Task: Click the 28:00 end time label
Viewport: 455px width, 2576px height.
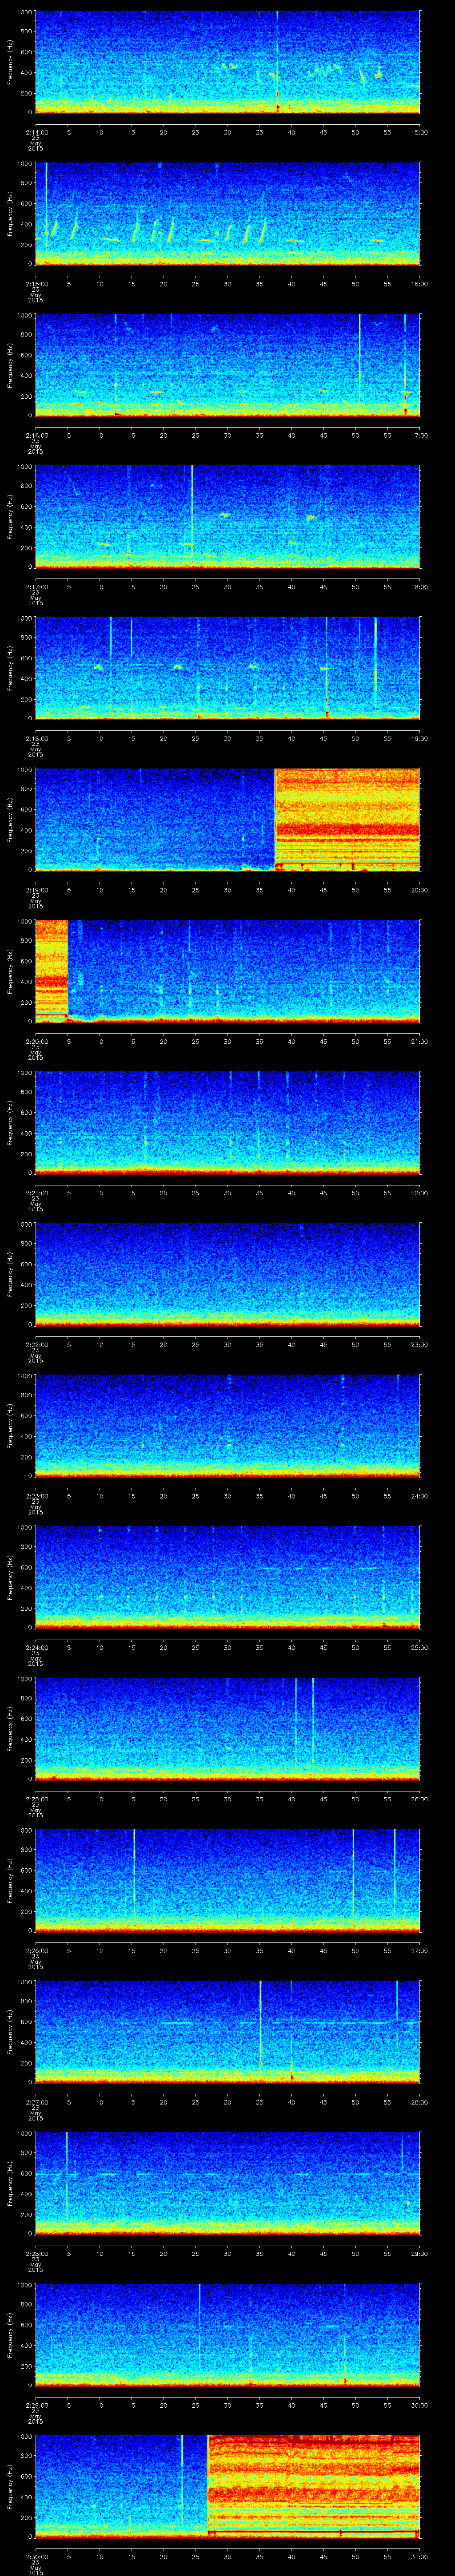Action: click(x=420, y=2101)
